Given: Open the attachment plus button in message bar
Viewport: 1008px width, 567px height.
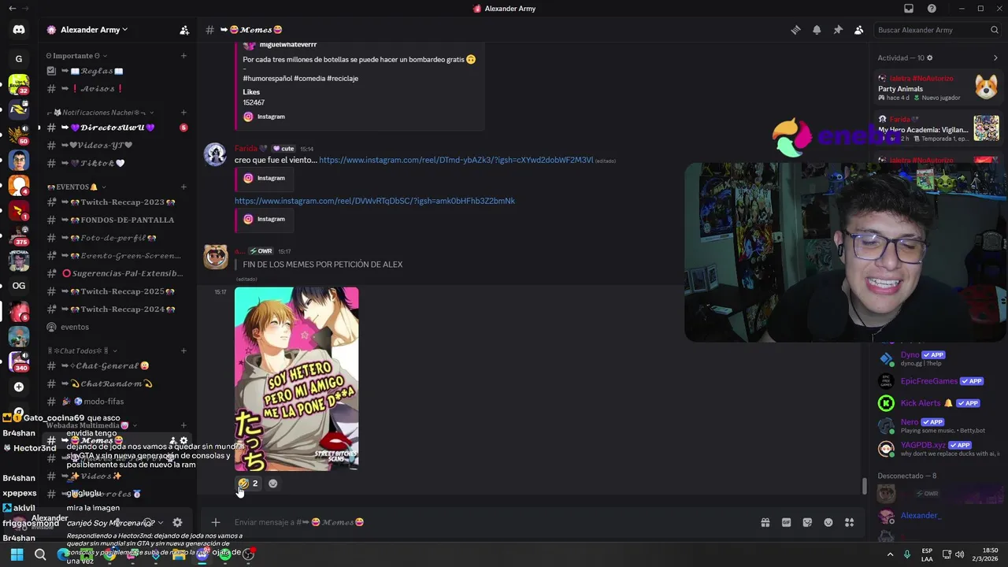Looking at the screenshot, I should pyautogui.click(x=216, y=522).
